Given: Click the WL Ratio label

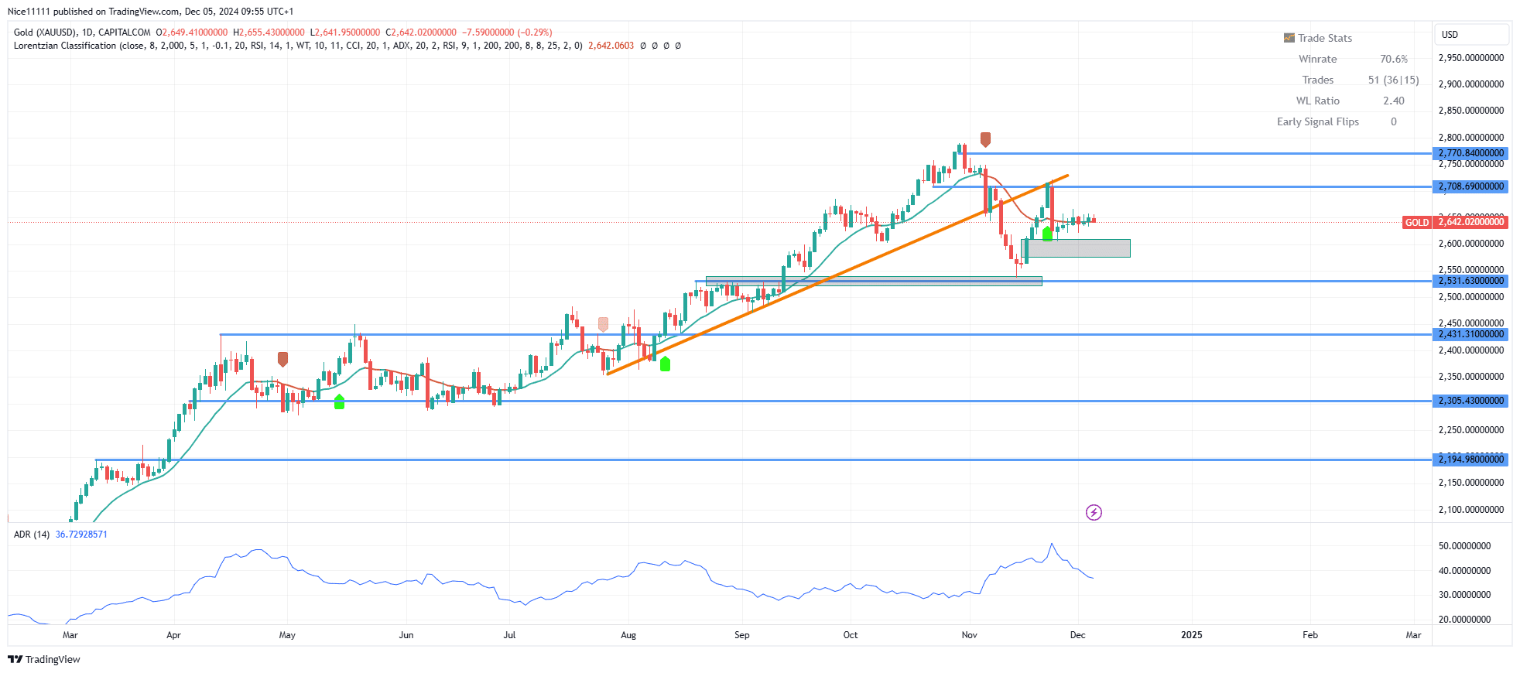Looking at the screenshot, I should click(x=1318, y=101).
